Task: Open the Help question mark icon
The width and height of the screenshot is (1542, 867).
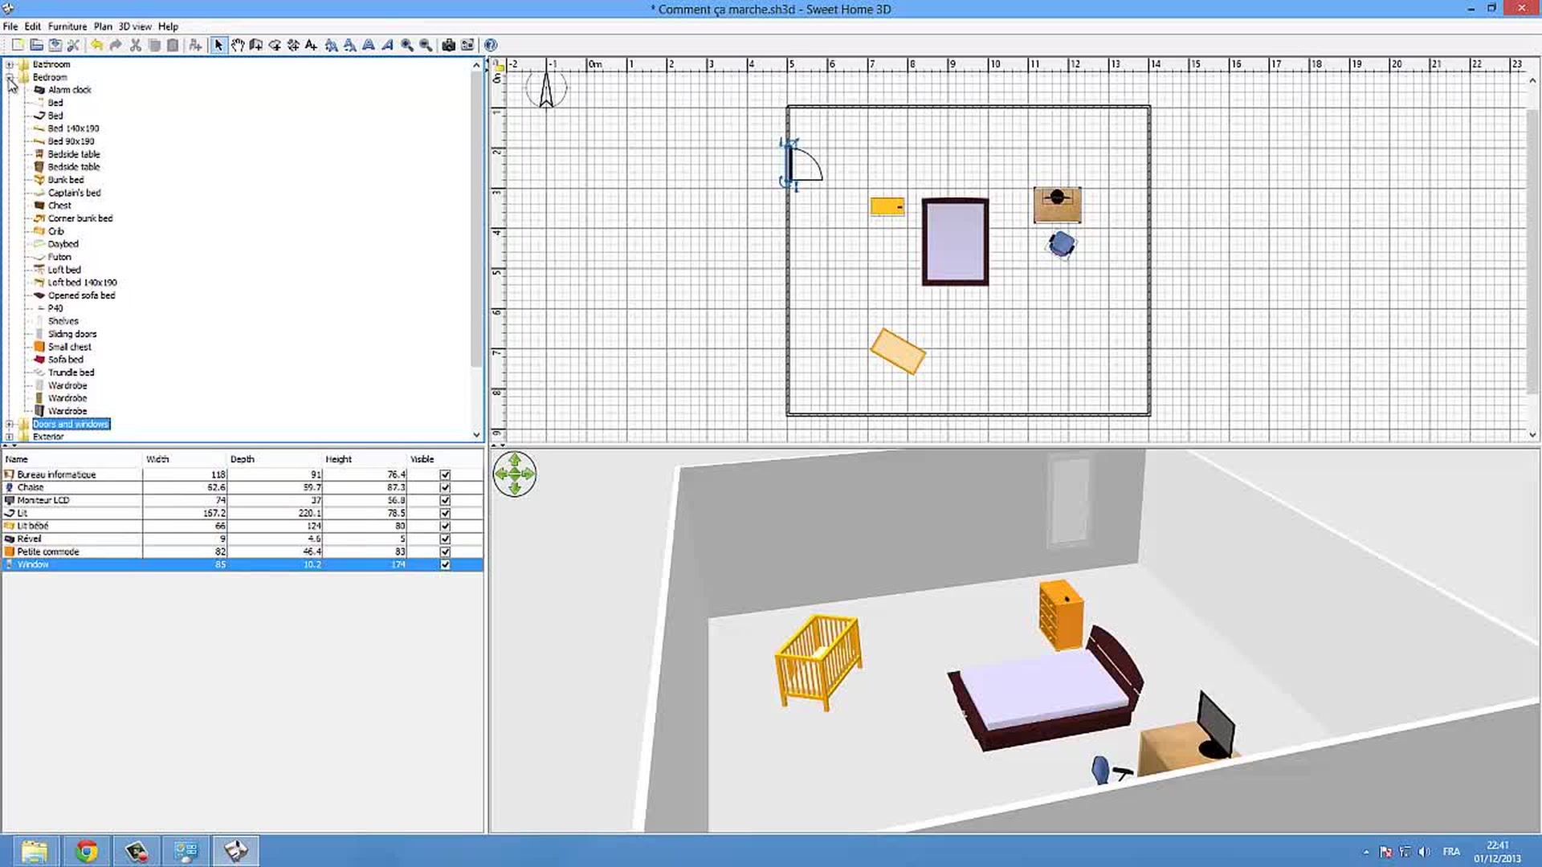Action: (491, 45)
